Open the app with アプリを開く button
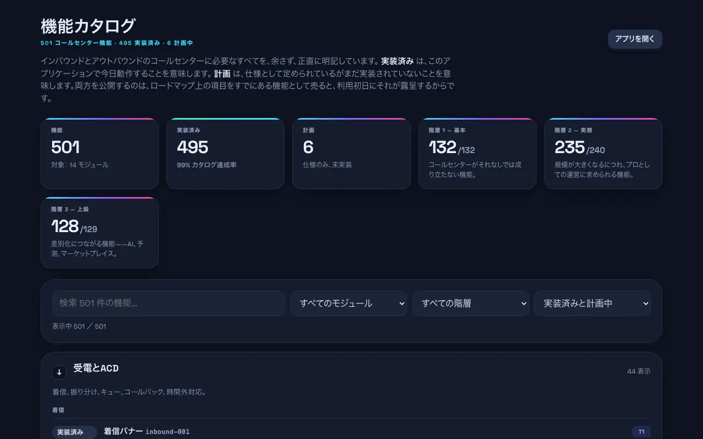The height and width of the screenshot is (439, 703). 635,39
